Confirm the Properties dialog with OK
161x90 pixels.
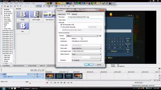(x=89, y=64)
